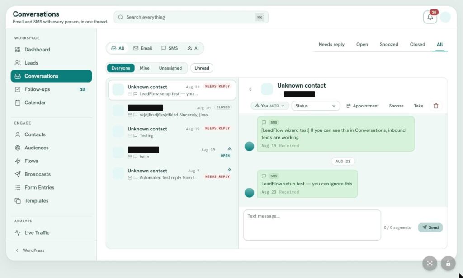
Task: Click the Text message input box
Action: point(312,225)
